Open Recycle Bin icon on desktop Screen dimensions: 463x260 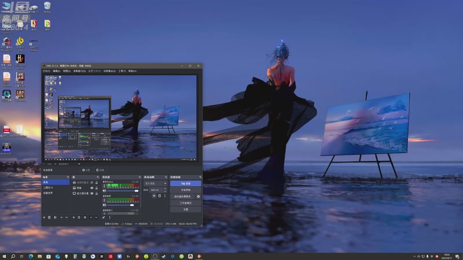point(47,8)
